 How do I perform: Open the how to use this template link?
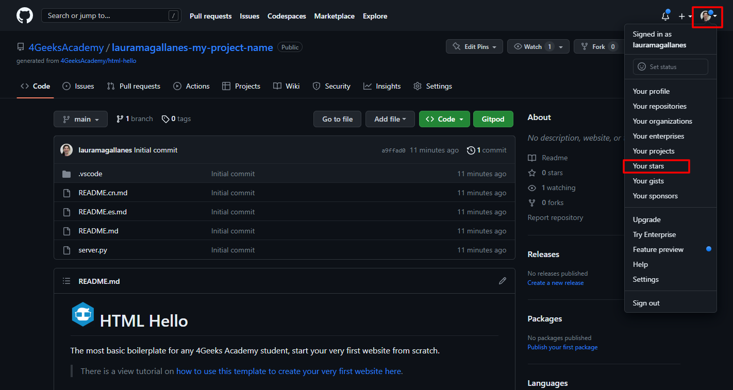(289, 371)
